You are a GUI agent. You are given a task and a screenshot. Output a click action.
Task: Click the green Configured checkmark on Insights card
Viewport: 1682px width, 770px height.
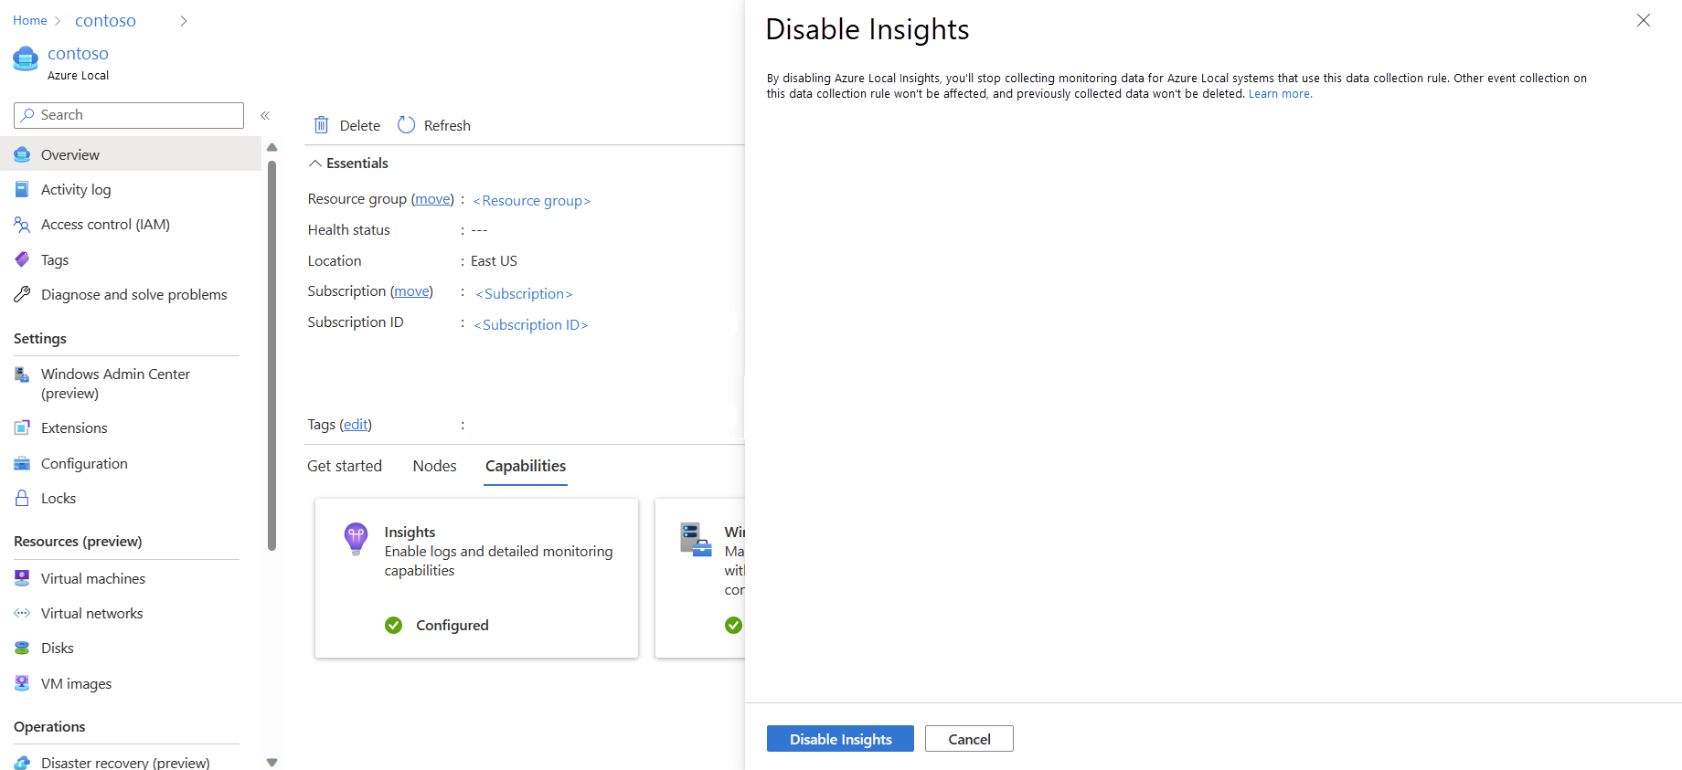coord(393,625)
